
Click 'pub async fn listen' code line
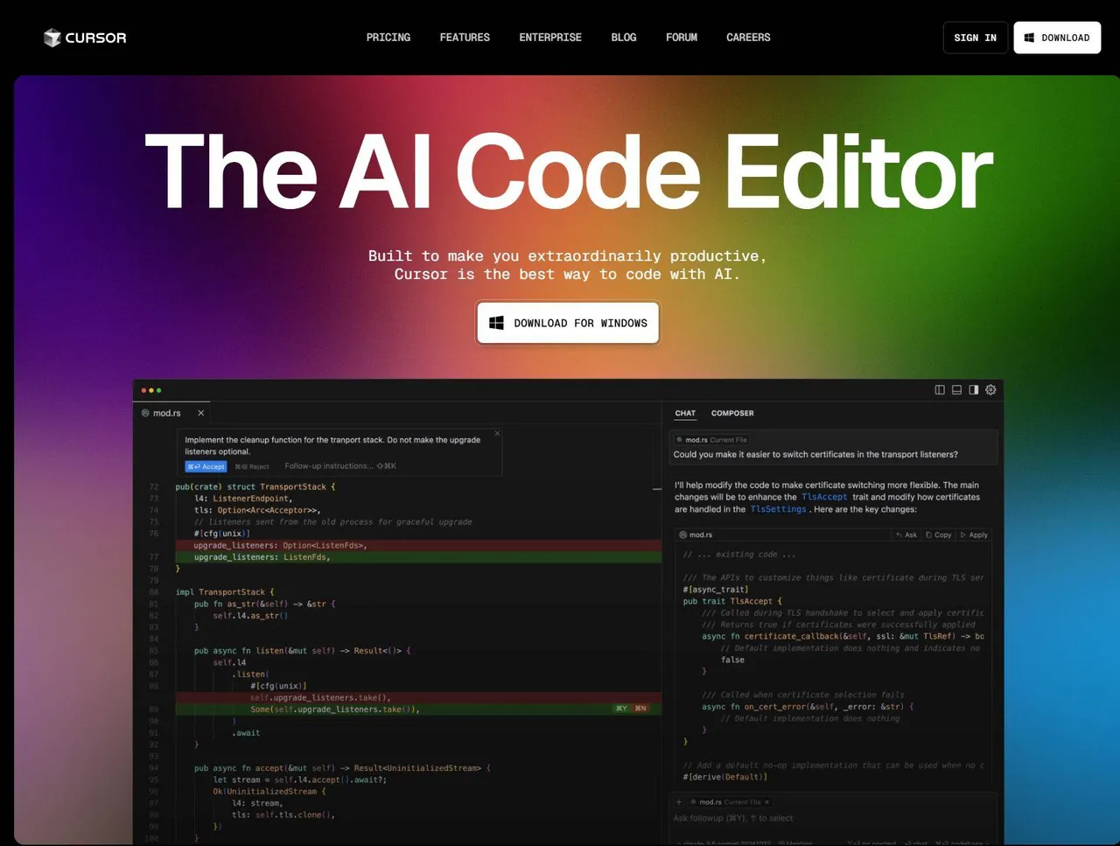pyautogui.click(x=303, y=651)
